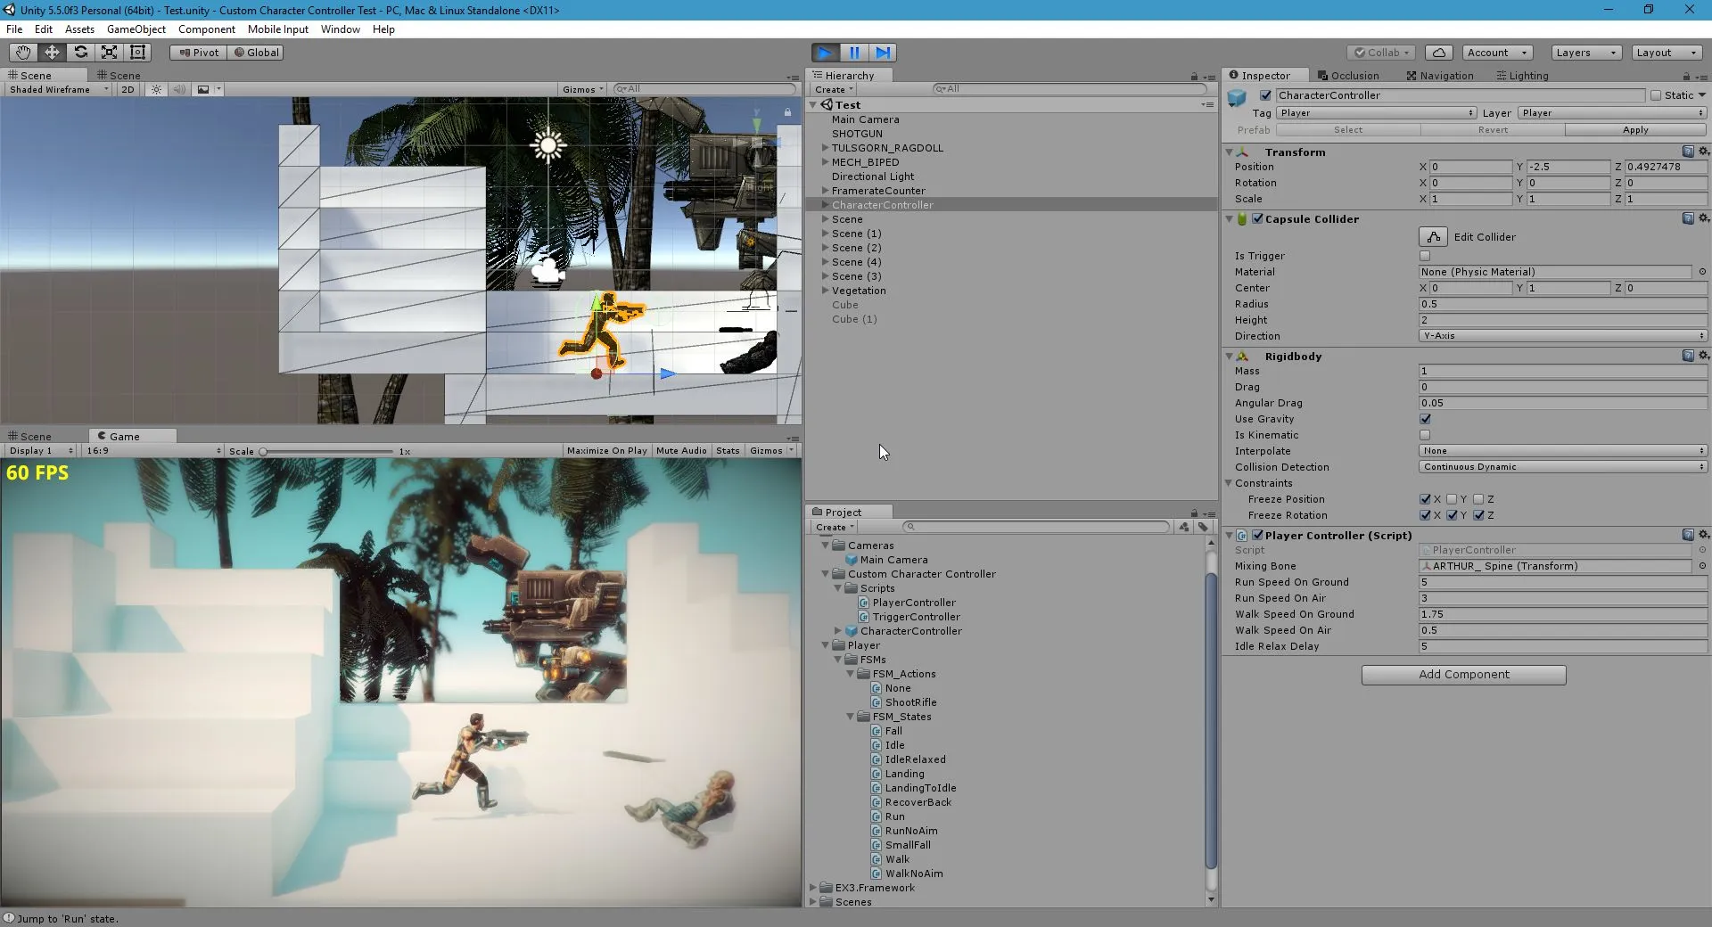Select the Hand tool in toolbar

point(23,53)
